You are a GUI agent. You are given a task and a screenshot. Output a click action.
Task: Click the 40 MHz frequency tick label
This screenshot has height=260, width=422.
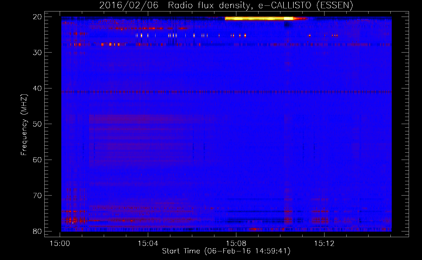click(37, 88)
